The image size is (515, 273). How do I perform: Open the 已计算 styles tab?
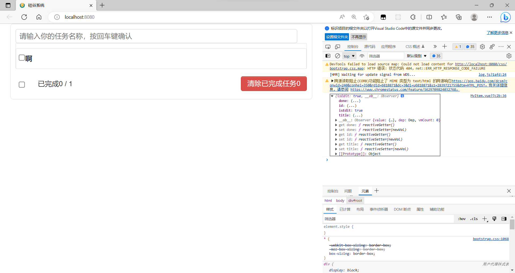345,209
